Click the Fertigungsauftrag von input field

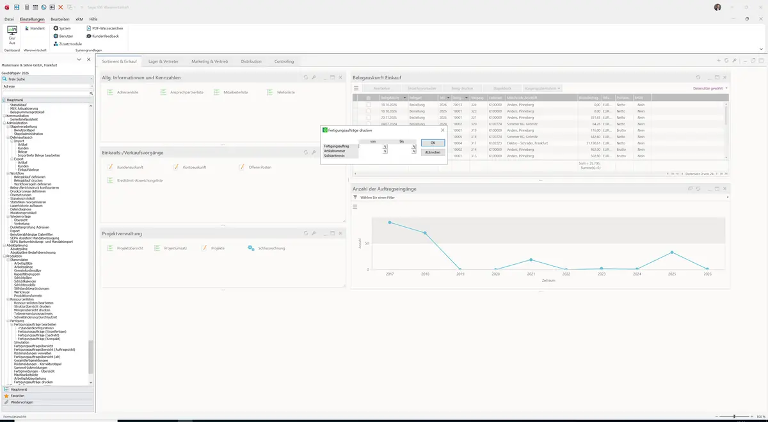[x=371, y=146]
